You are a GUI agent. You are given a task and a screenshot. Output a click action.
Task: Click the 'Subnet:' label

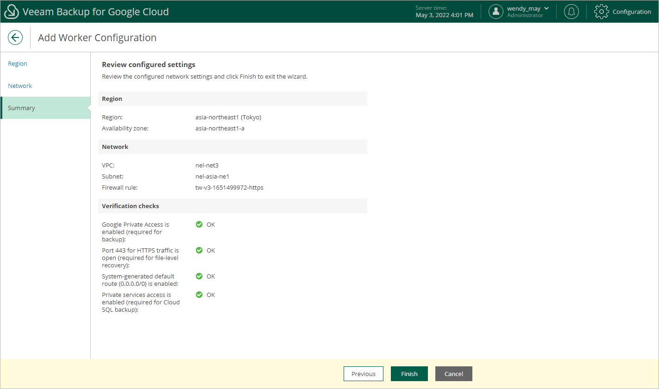click(x=113, y=176)
